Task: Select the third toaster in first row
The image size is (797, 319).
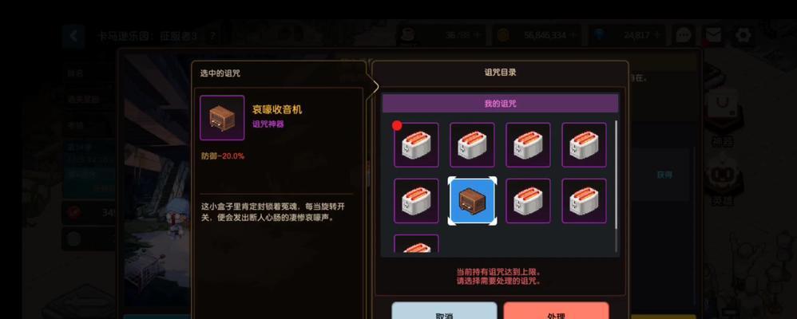Action: click(528, 145)
